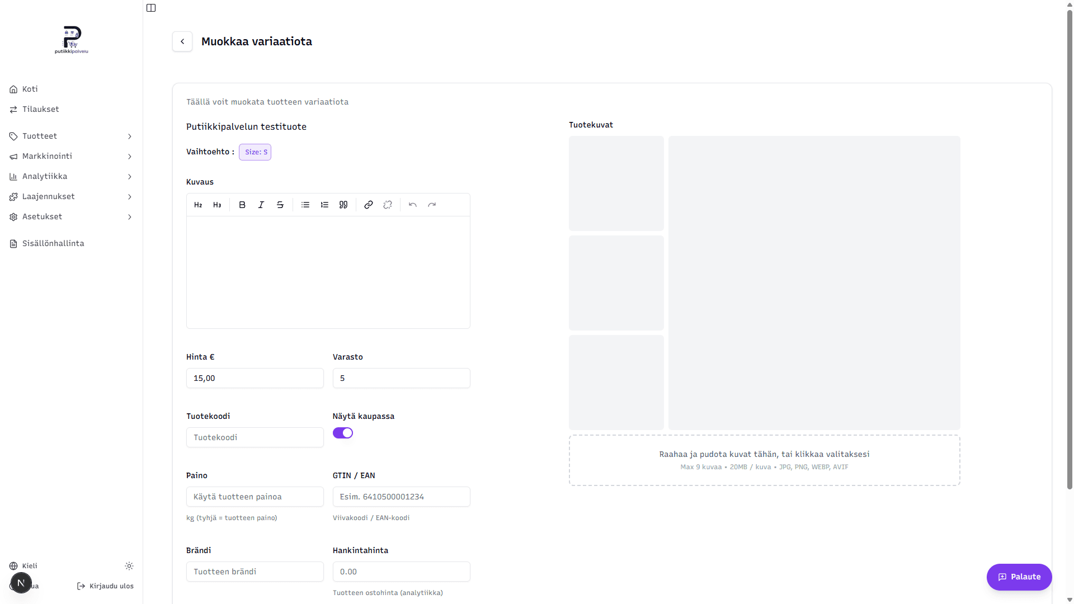This screenshot has height=604, width=1074.
Task: Open the Palaute feedback button
Action: tap(1019, 577)
